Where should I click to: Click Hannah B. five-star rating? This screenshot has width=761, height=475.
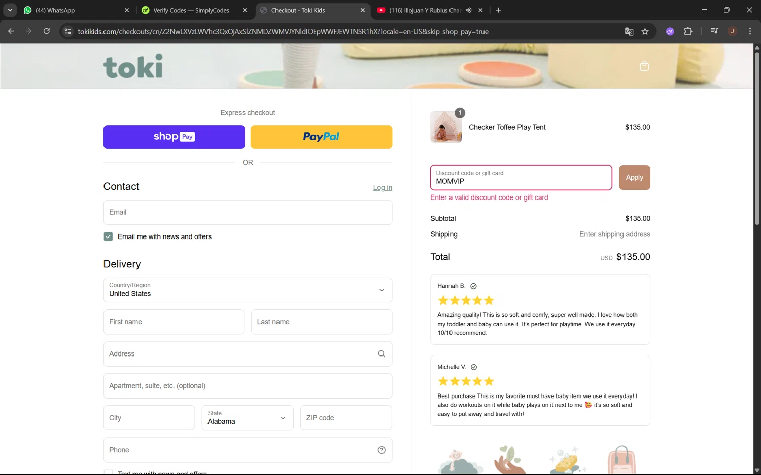pyautogui.click(x=466, y=300)
